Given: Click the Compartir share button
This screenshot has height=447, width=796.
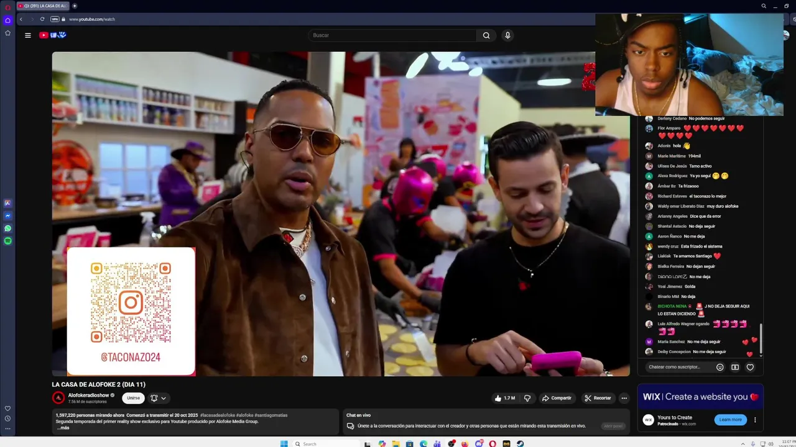Looking at the screenshot, I should click(556, 398).
